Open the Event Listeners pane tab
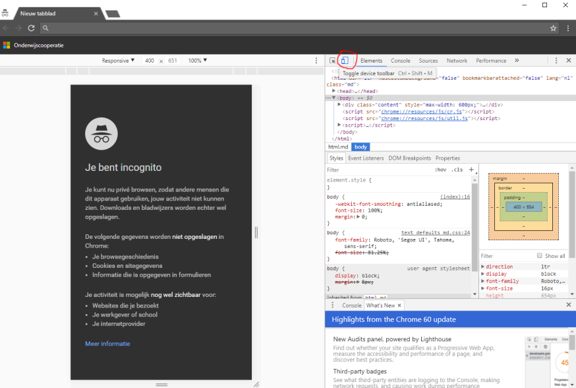The image size is (576, 388). point(366,158)
